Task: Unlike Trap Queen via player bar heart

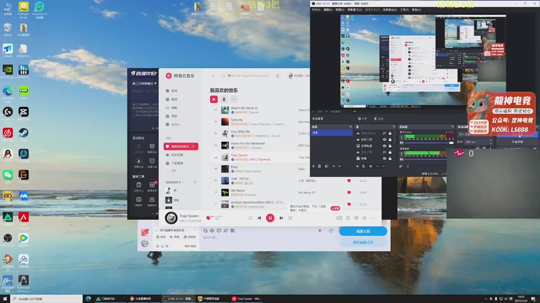Action: tap(208, 217)
